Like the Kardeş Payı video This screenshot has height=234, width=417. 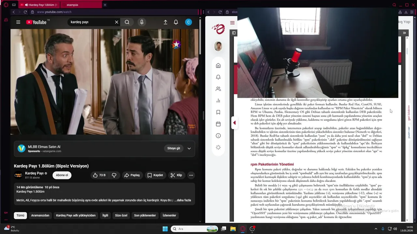click(99, 175)
